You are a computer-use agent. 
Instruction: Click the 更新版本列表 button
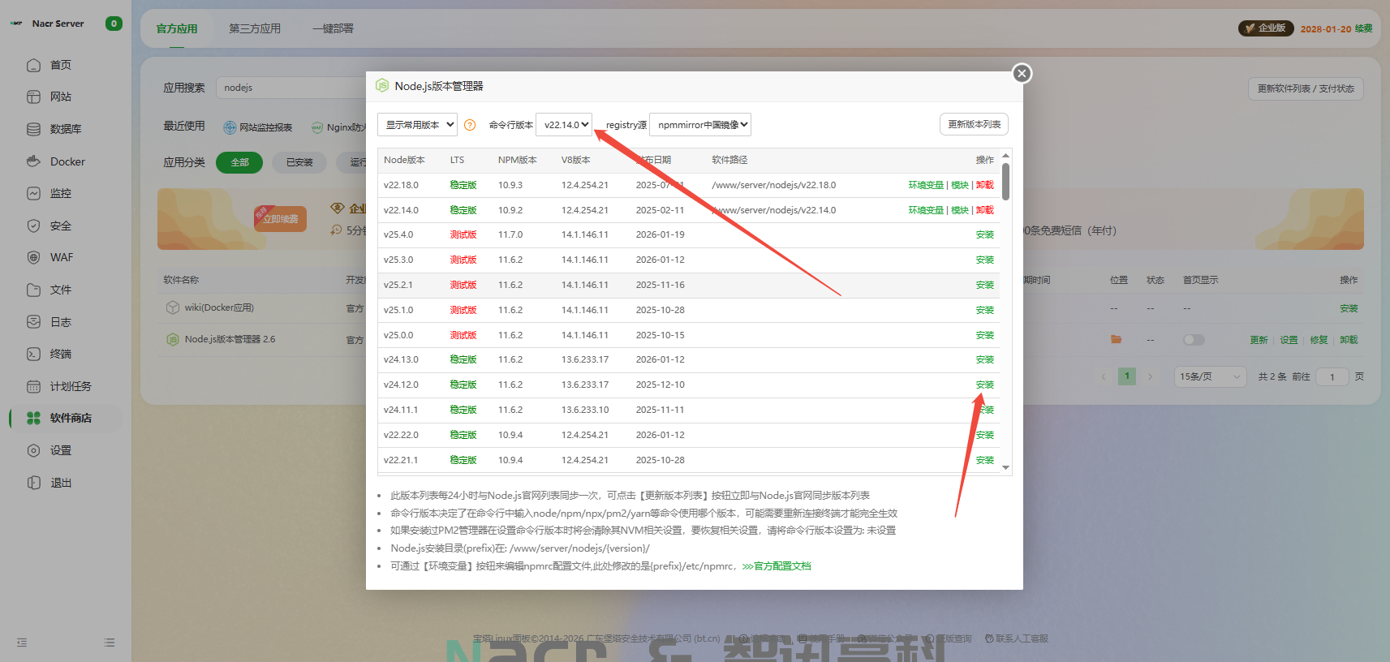(x=974, y=124)
